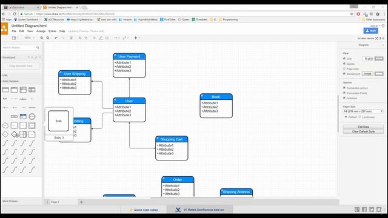Image resolution: width=388 pixels, height=218 pixels.
Task: Open the File menu
Action: tap(14, 31)
